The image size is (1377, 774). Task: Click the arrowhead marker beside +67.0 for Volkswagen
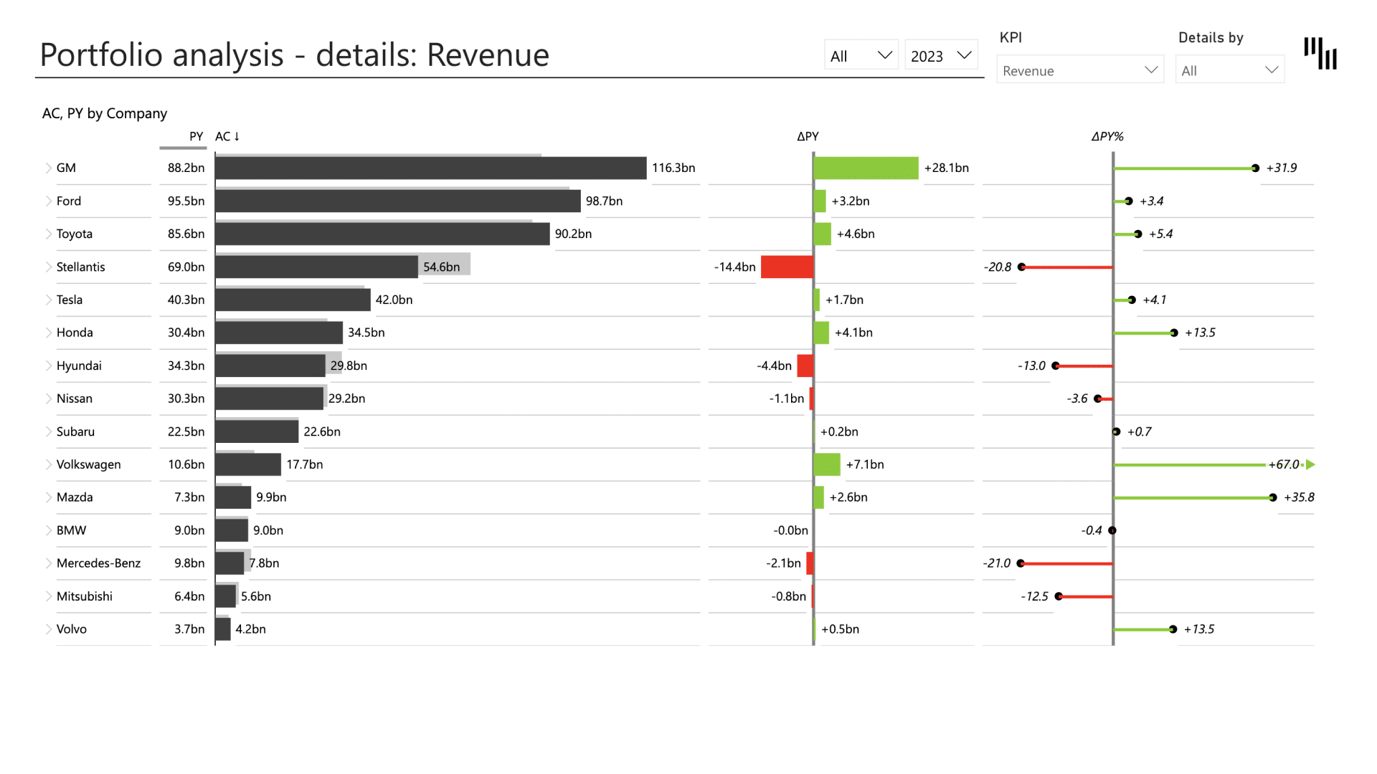point(1311,464)
